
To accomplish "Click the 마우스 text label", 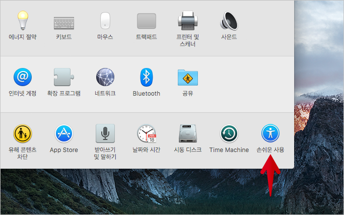I will (105, 37).
